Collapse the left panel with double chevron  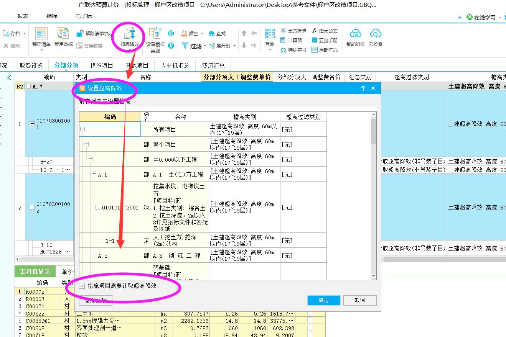click(x=9, y=77)
